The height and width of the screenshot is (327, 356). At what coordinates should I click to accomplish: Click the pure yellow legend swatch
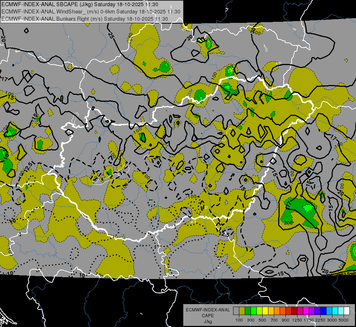[x=265, y=311]
